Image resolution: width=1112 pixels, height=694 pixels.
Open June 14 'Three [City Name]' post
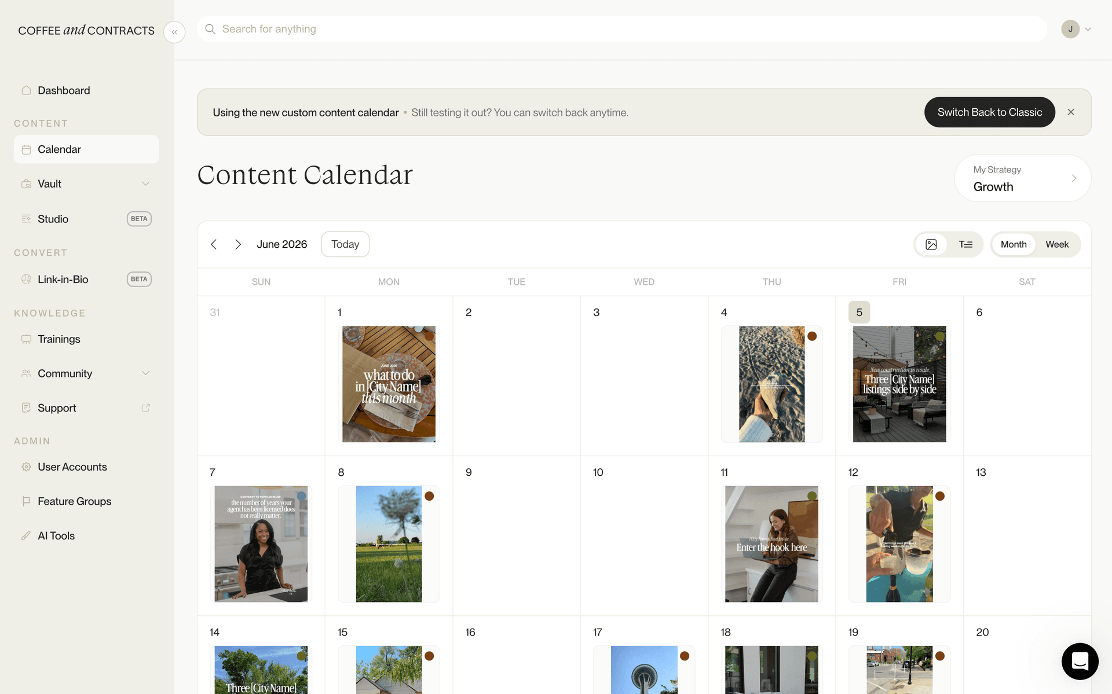pyautogui.click(x=261, y=670)
